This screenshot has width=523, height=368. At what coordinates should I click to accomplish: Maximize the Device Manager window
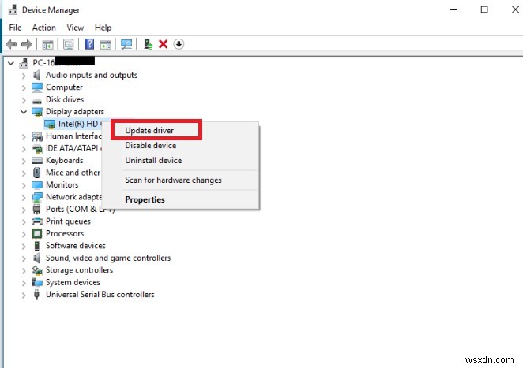pyautogui.click(x=484, y=9)
